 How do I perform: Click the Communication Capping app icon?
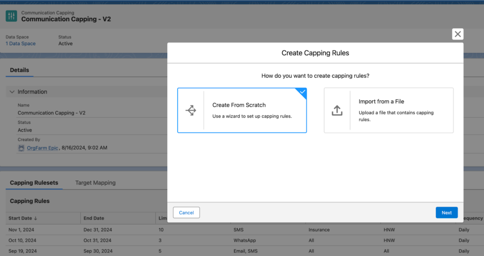pyautogui.click(x=11, y=17)
